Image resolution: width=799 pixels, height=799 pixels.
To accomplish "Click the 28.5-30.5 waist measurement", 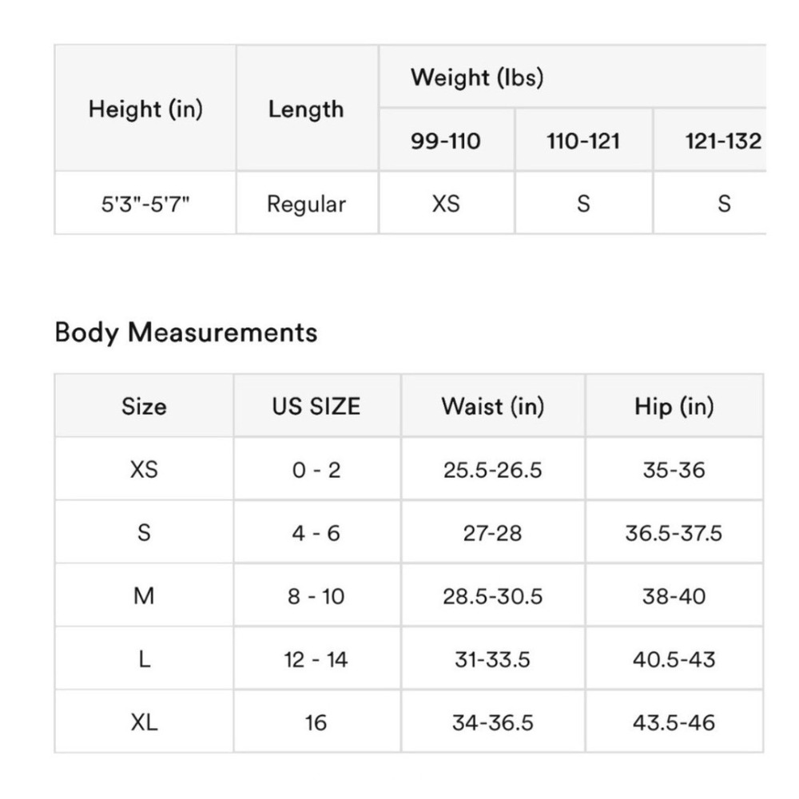I will (x=493, y=595).
